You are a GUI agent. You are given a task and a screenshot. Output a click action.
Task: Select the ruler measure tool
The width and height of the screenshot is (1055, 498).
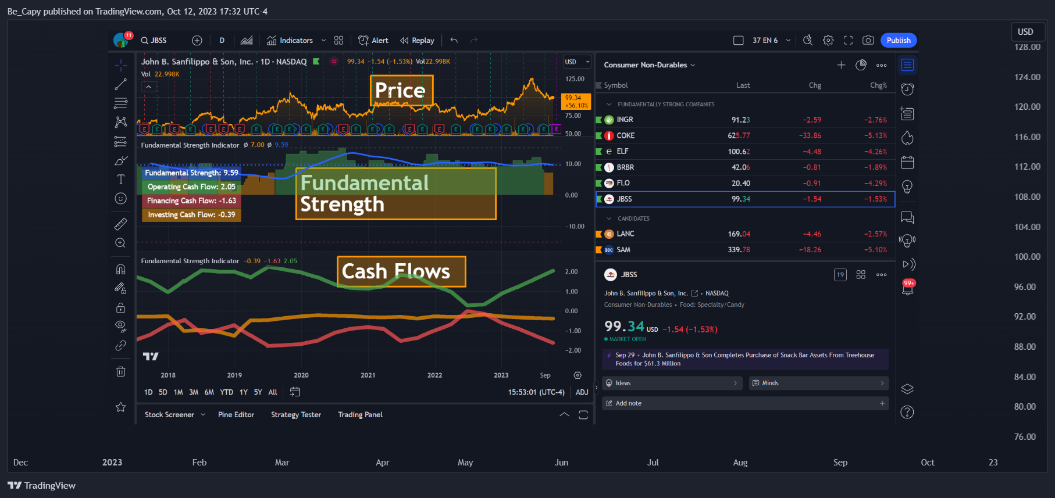(120, 224)
